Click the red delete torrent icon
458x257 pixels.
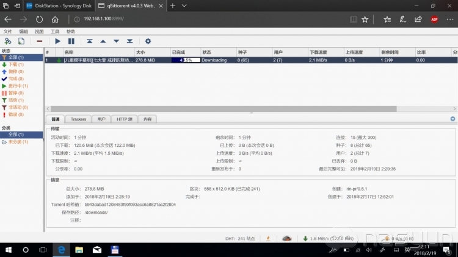point(40,41)
